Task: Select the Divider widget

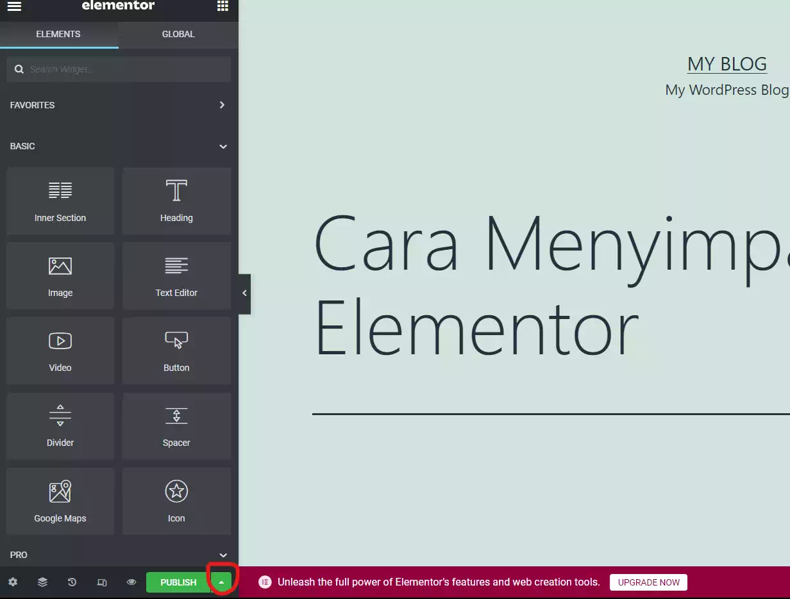Action: point(60,426)
